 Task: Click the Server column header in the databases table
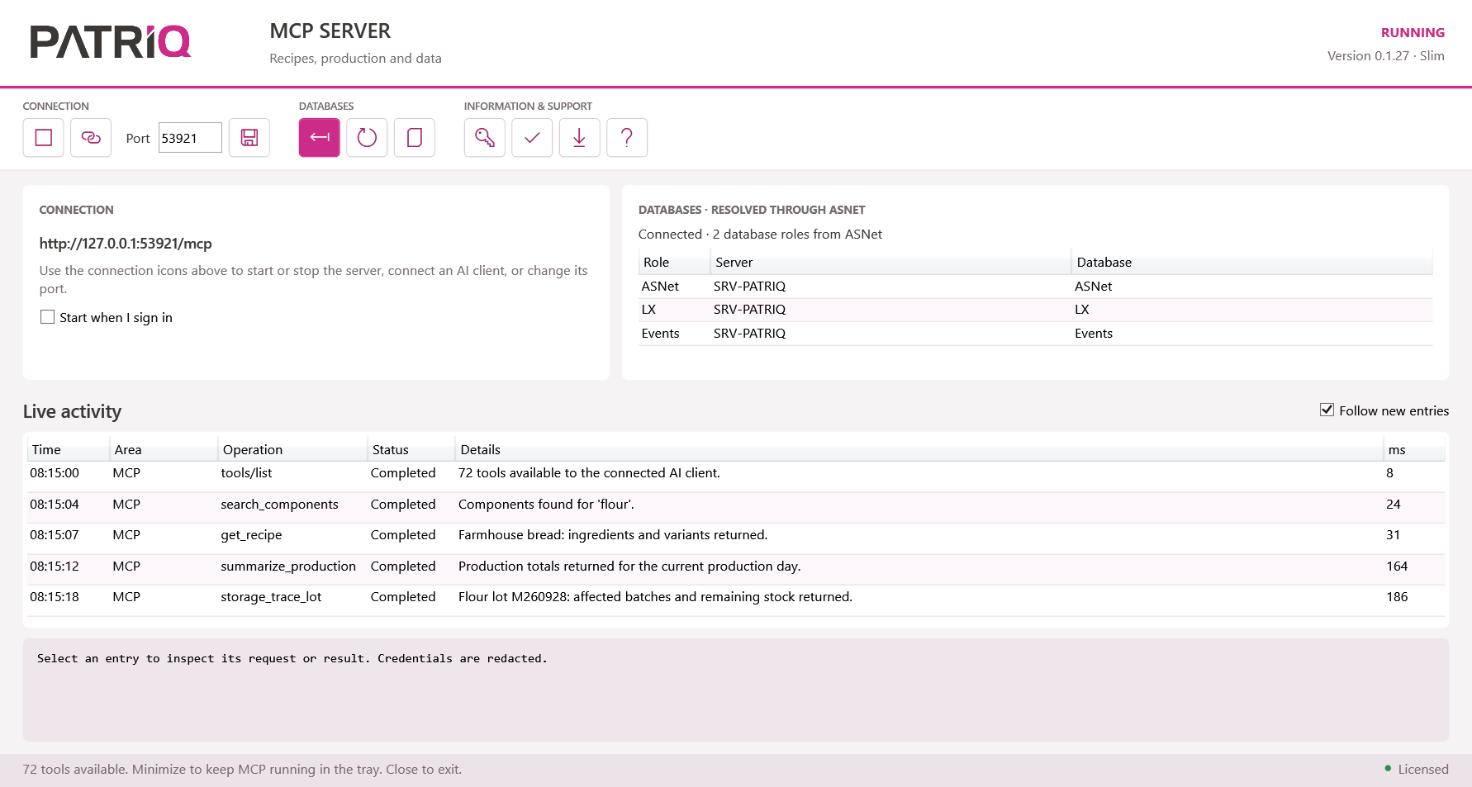coord(890,262)
